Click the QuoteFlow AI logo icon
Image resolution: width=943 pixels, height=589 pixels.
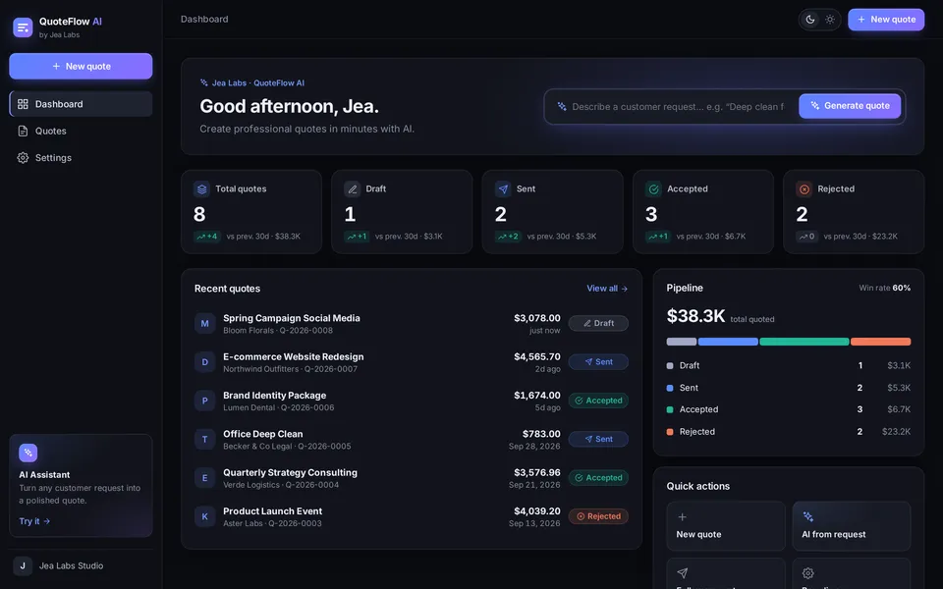(23, 27)
